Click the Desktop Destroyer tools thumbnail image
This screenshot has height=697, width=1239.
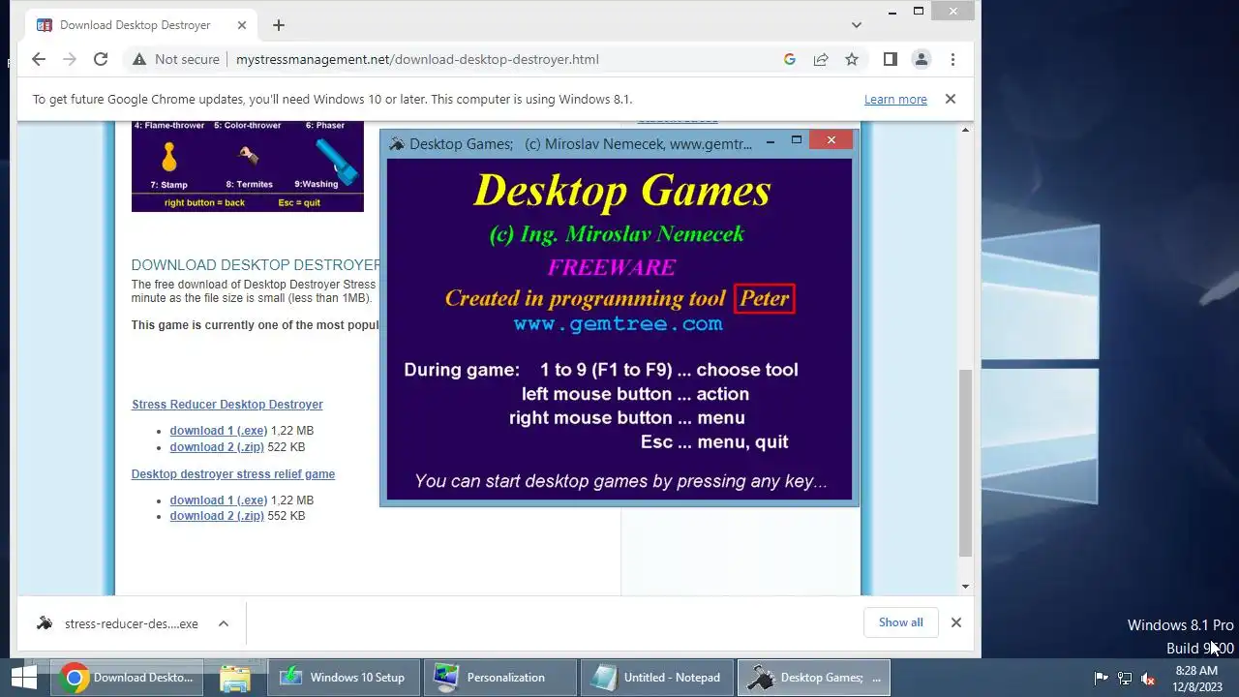tap(248, 166)
